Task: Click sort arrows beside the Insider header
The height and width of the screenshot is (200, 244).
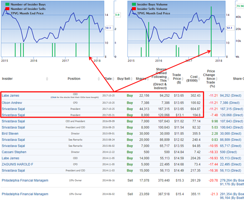Action: pyautogui.click(x=47, y=79)
